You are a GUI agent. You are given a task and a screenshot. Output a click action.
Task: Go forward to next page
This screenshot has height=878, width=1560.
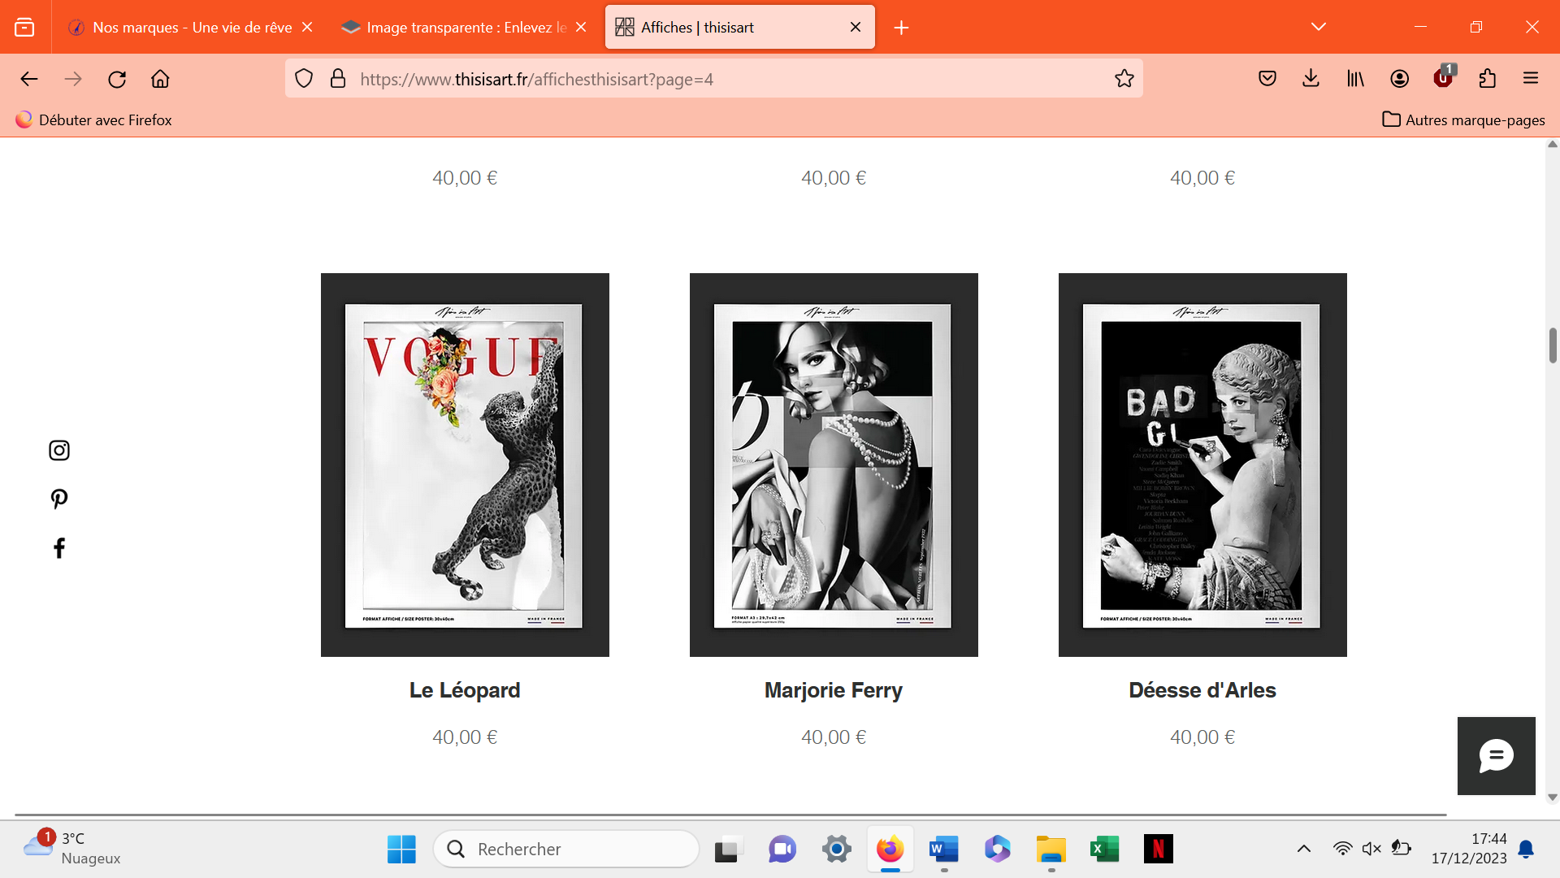point(73,79)
